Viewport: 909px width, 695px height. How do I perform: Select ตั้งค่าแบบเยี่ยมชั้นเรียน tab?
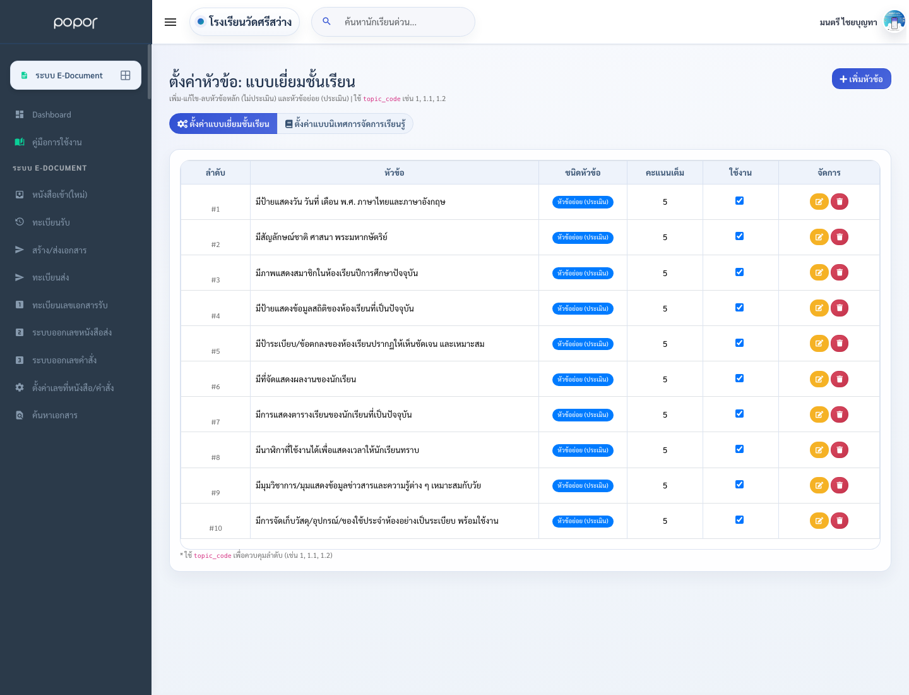223,124
